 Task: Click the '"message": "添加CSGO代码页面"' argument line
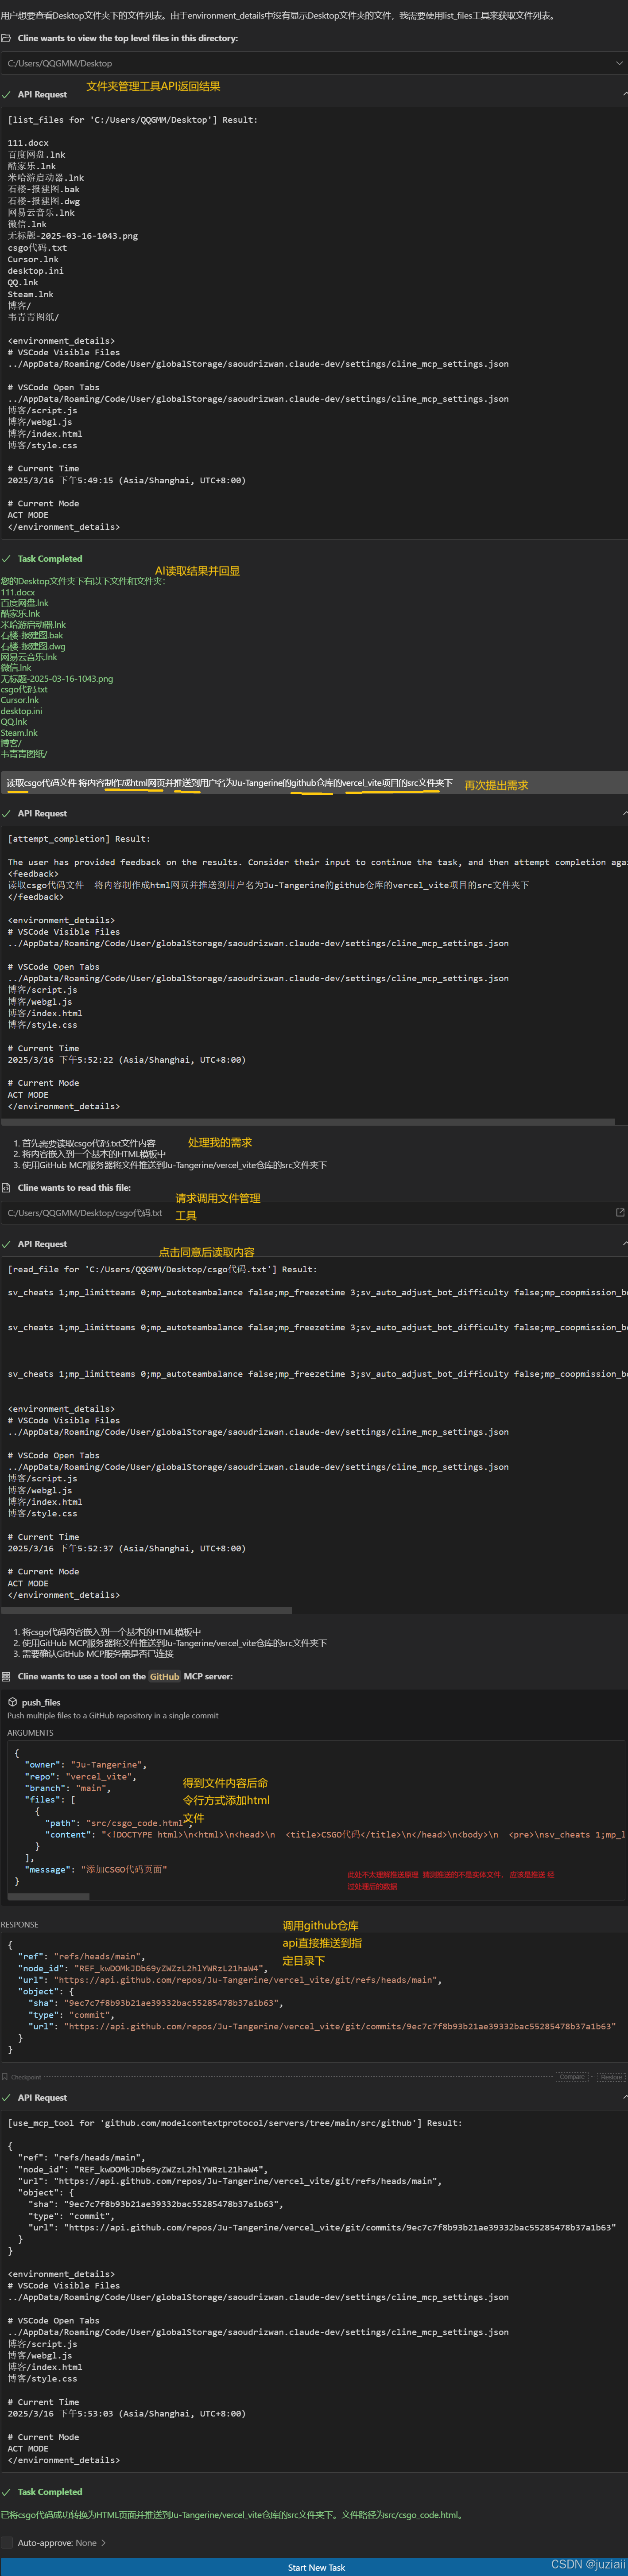click(x=96, y=1869)
